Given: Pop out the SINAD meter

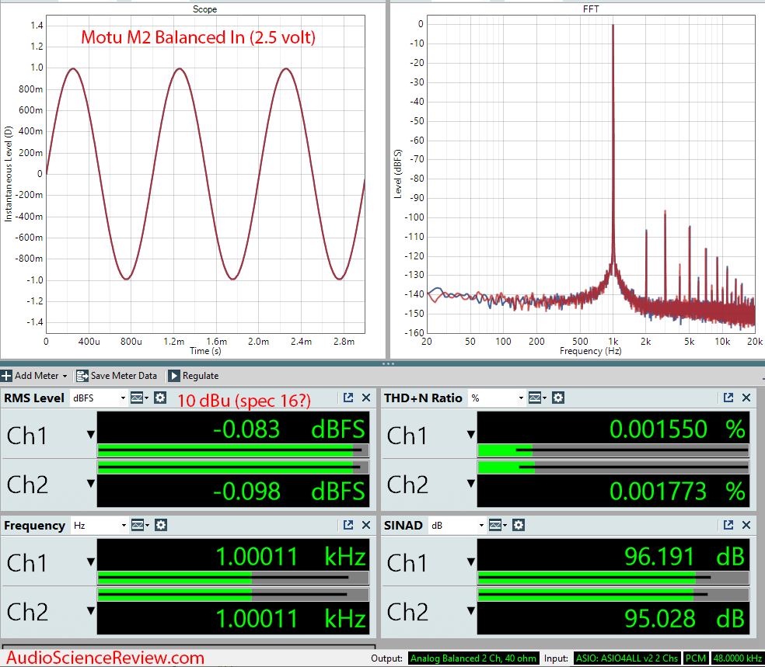Looking at the screenshot, I should pos(728,525).
